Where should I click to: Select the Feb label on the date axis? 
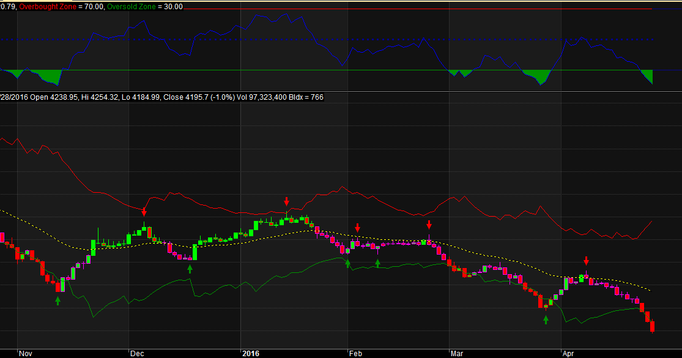click(x=355, y=353)
